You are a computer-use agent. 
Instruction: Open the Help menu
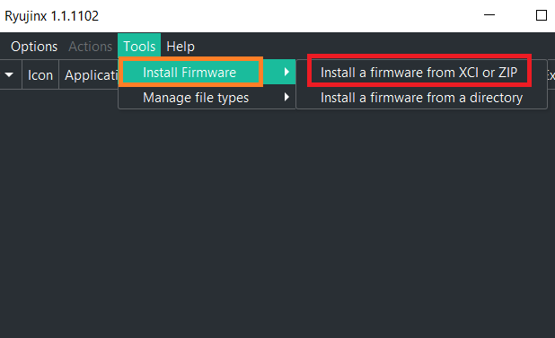tap(181, 47)
